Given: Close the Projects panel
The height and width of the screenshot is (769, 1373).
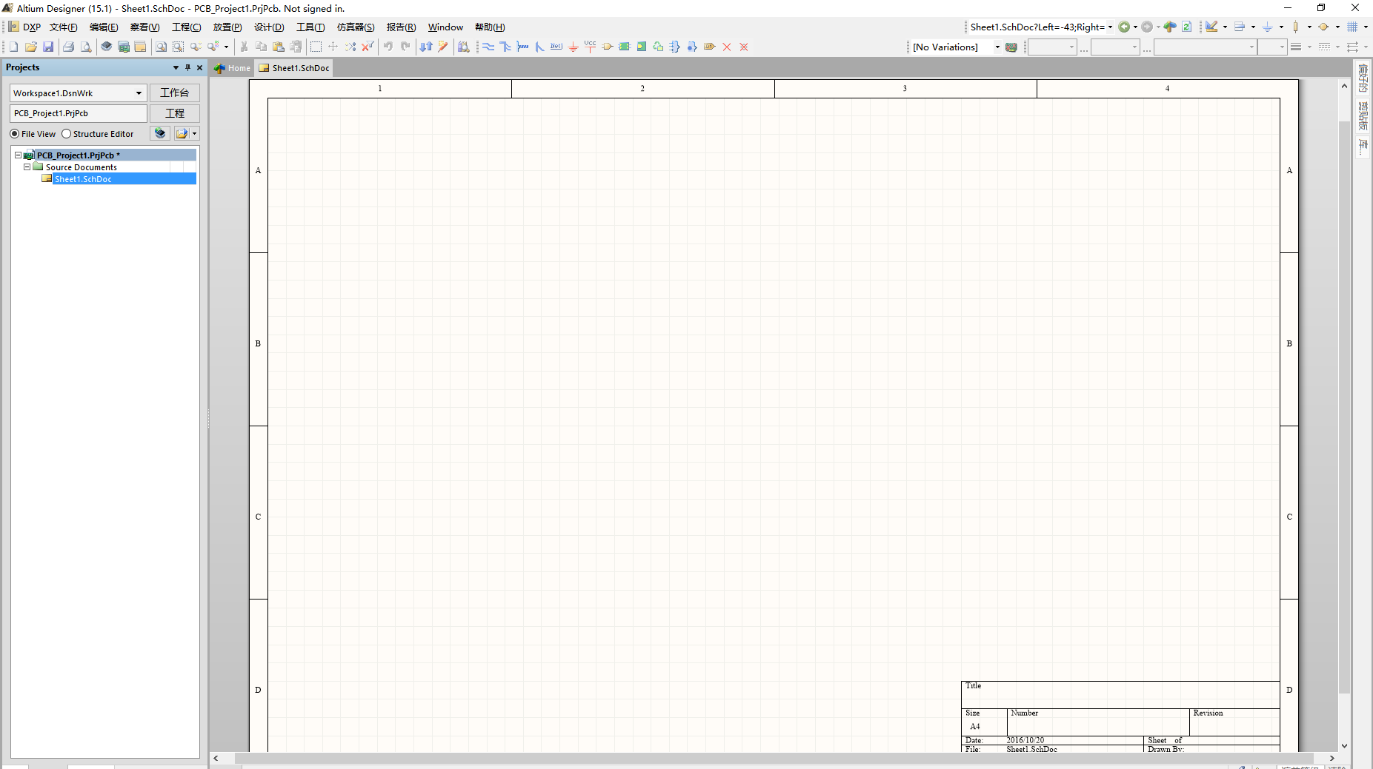Looking at the screenshot, I should click(199, 67).
